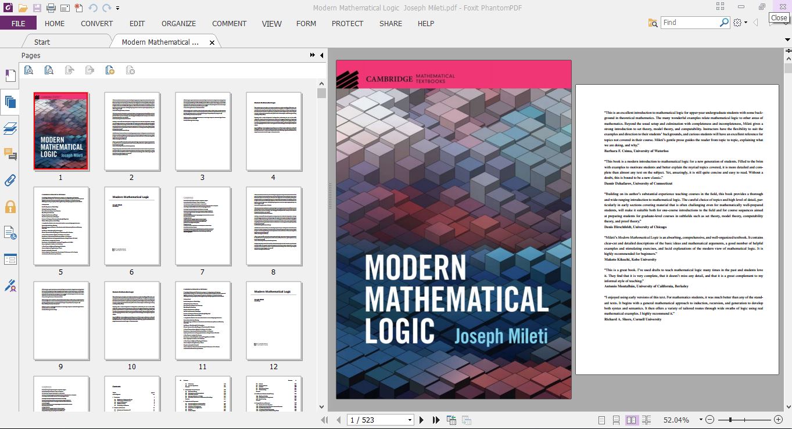This screenshot has width=792, height=429.
Task: Click the advanced search folder icon
Action: (653, 23)
